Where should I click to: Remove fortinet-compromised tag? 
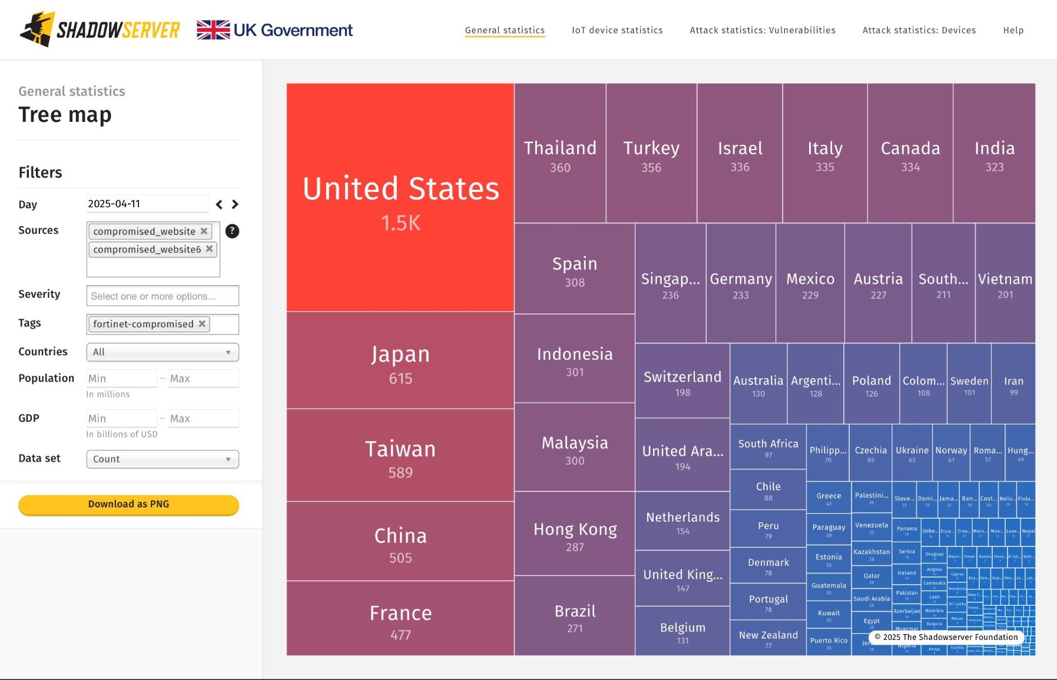click(x=202, y=324)
